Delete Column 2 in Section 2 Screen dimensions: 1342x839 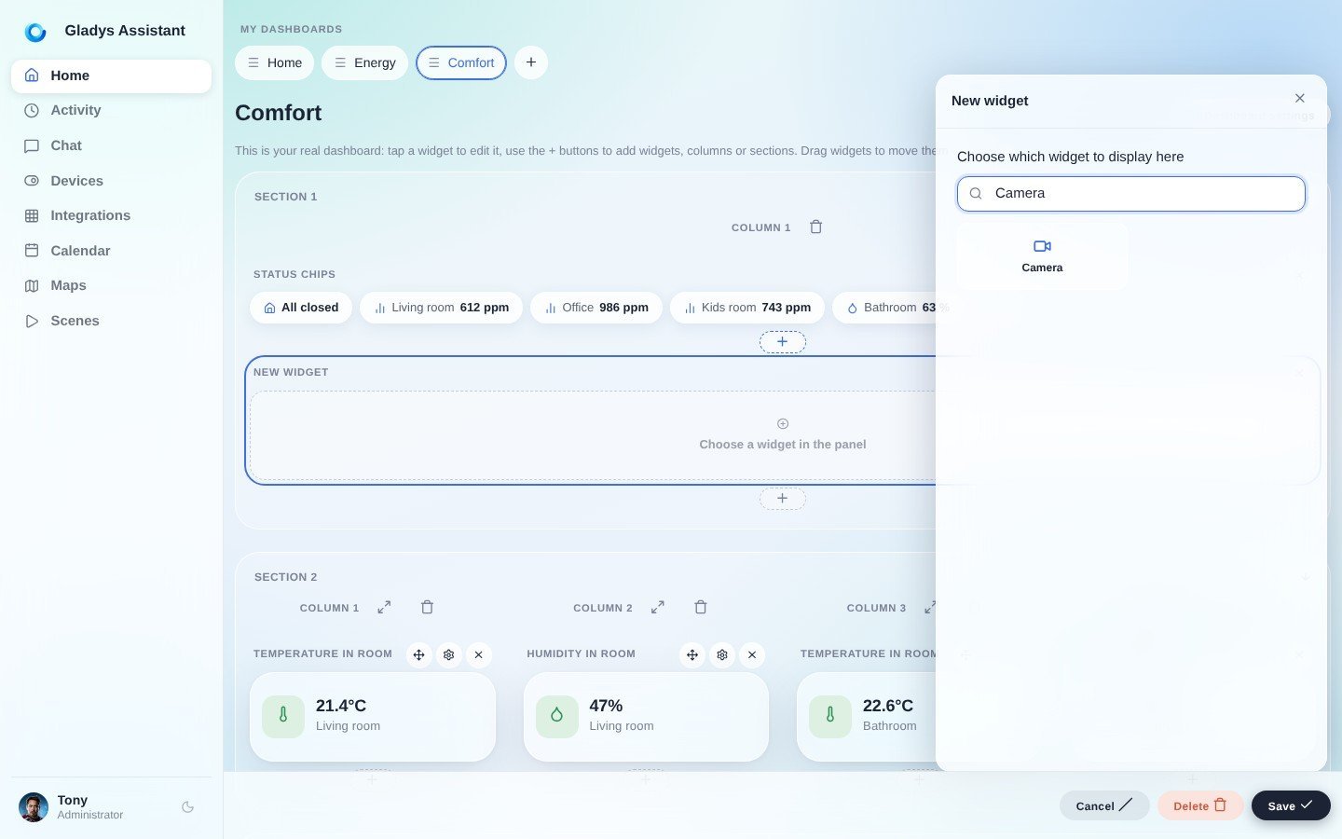(701, 607)
